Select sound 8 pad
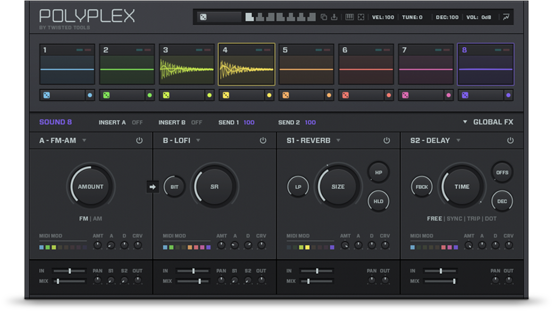 click(485, 64)
